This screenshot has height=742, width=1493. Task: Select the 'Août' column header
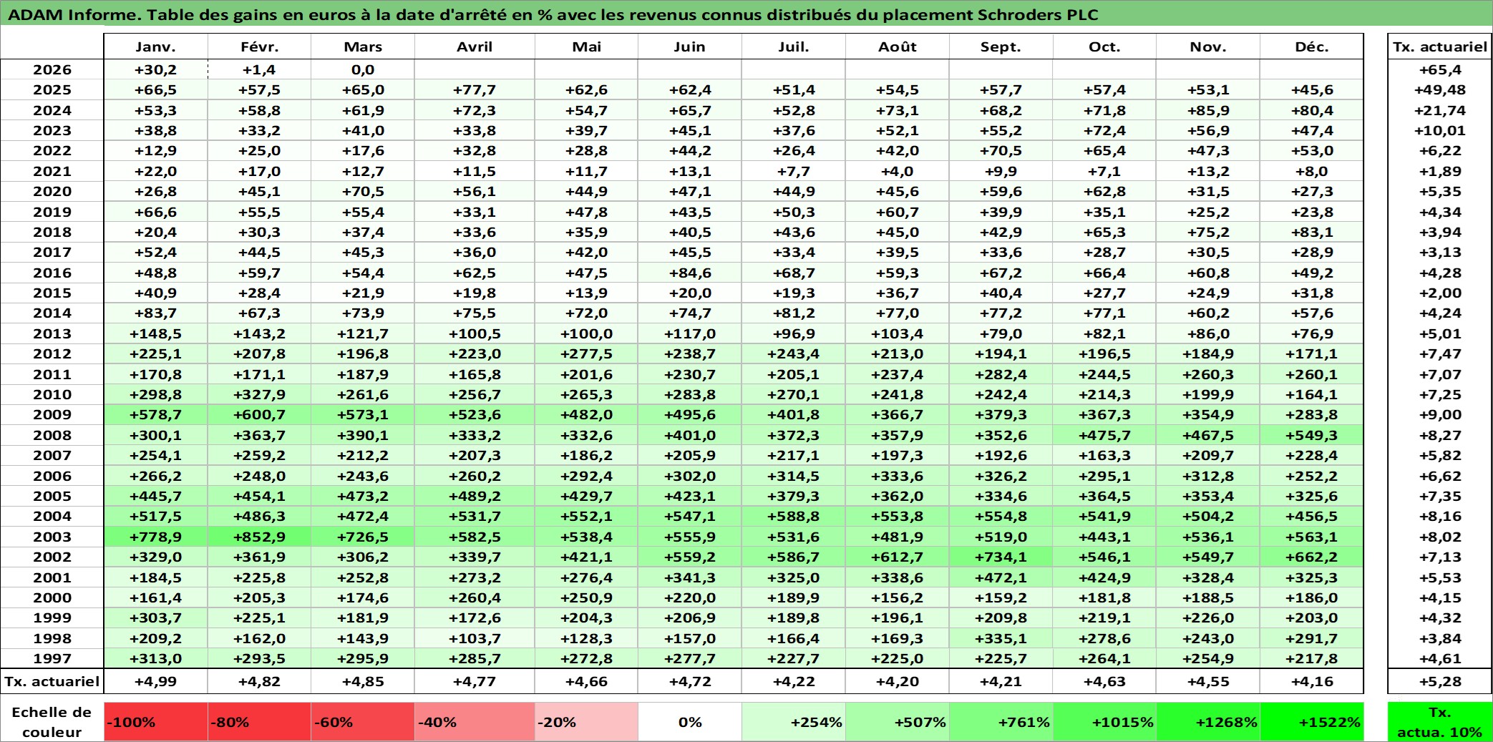[x=898, y=47]
